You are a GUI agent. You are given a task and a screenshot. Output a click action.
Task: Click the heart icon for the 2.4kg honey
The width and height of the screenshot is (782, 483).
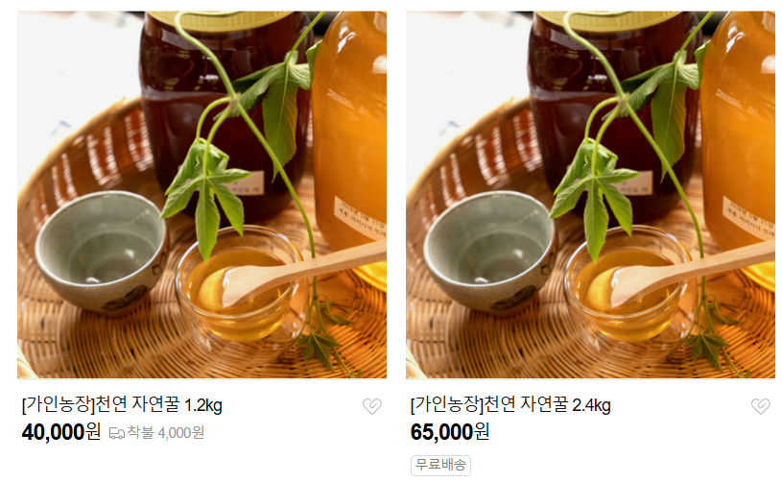pos(761,406)
